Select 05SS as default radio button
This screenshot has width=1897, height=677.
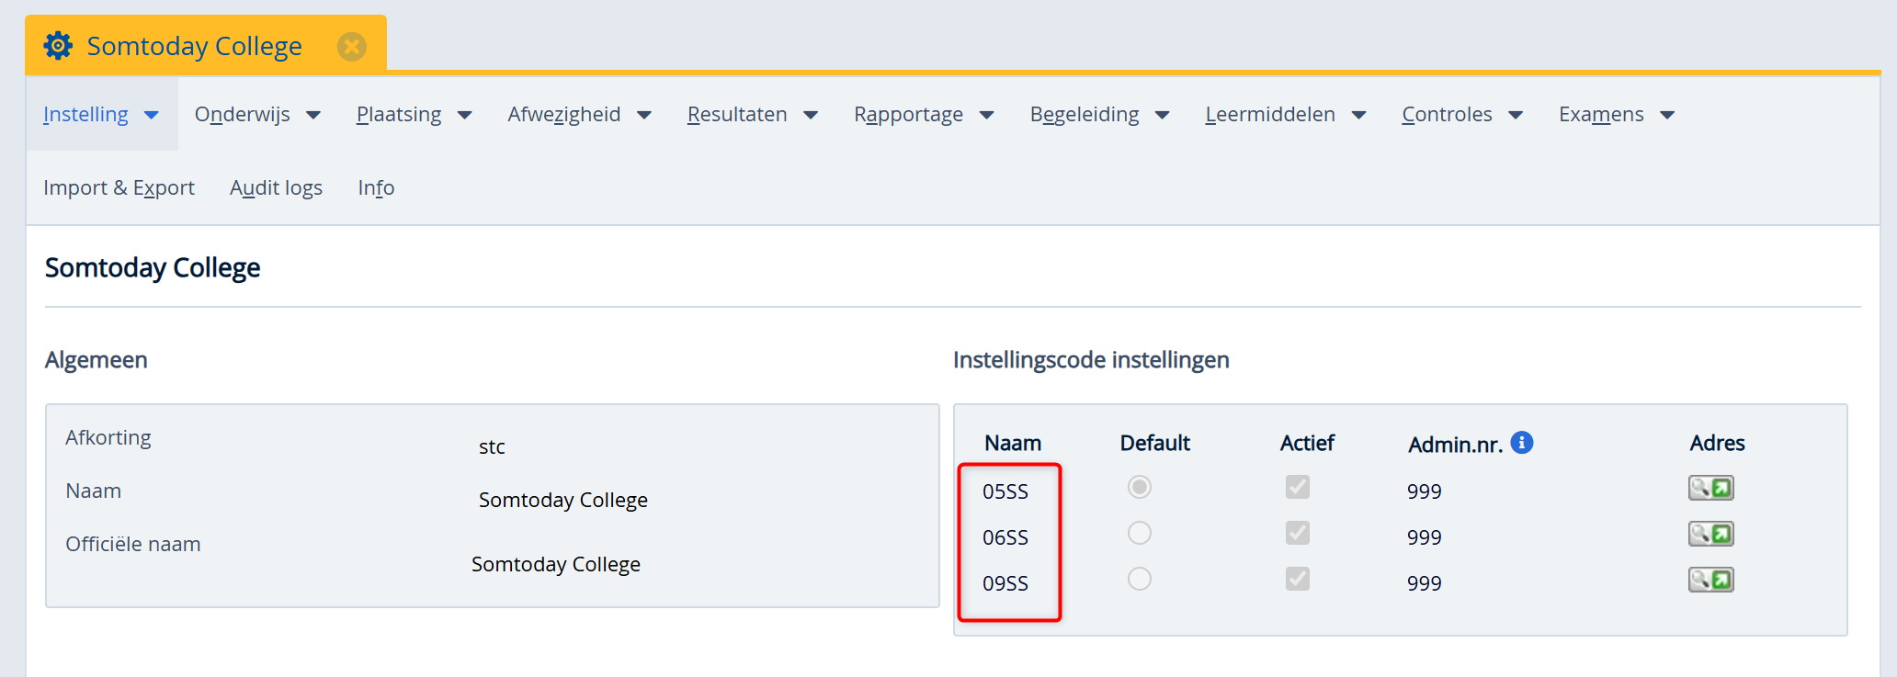coord(1140,487)
